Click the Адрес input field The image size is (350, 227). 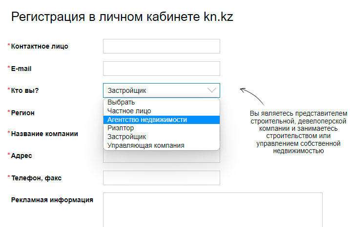click(x=161, y=157)
